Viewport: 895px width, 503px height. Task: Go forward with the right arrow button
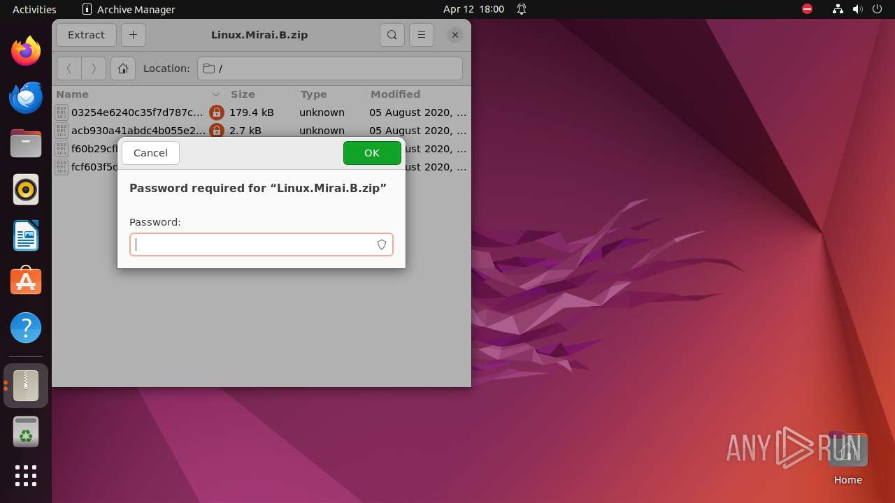point(94,68)
